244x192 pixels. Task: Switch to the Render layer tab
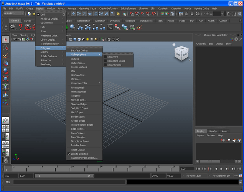[213, 131]
